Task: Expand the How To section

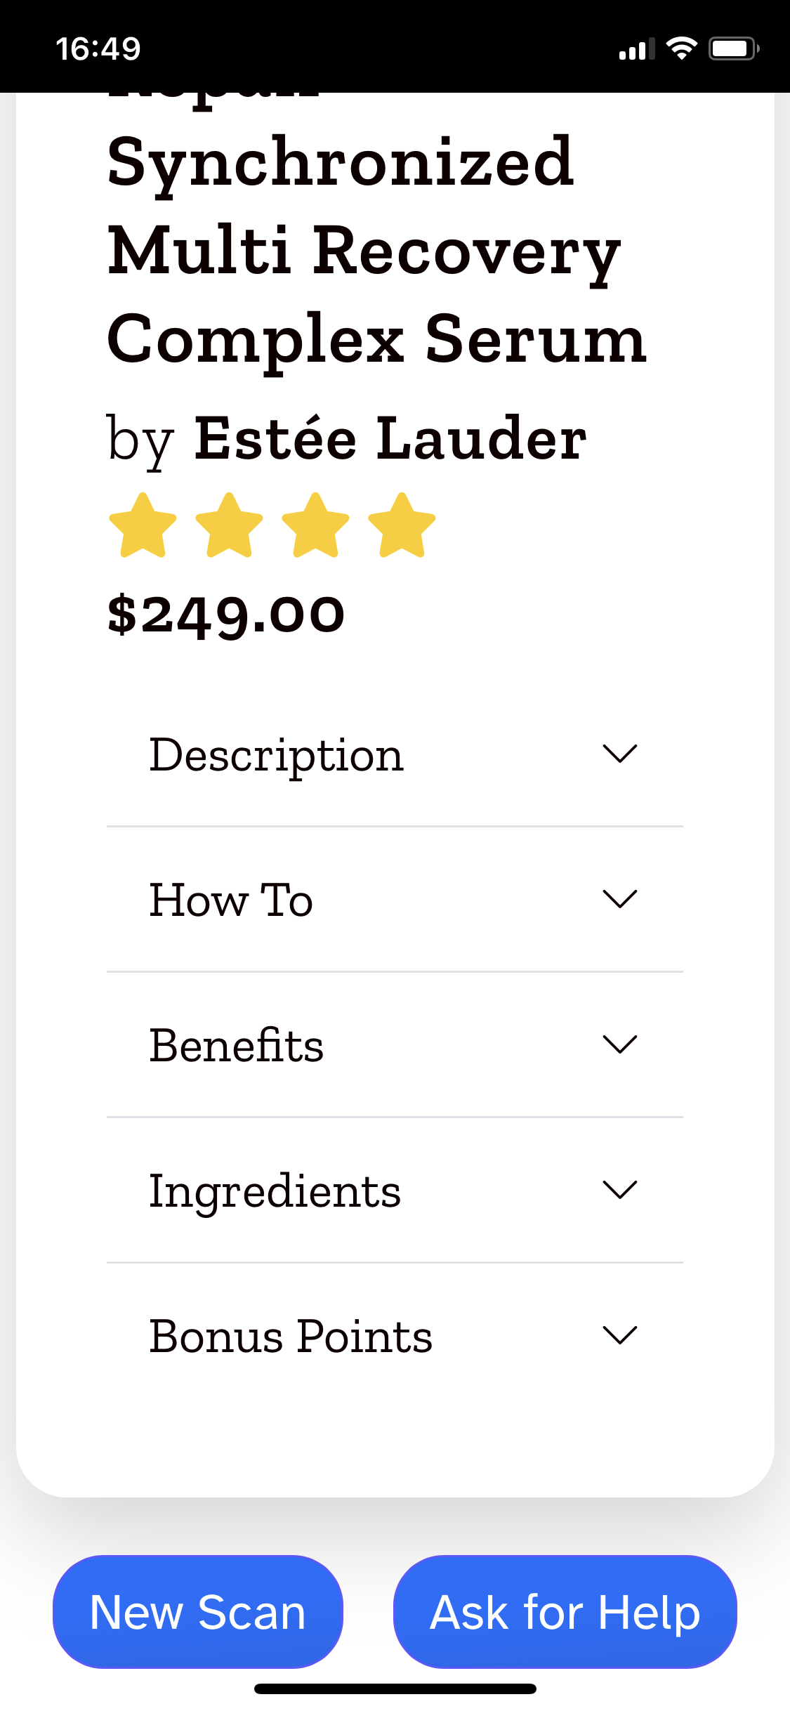Action: [395, 900]
